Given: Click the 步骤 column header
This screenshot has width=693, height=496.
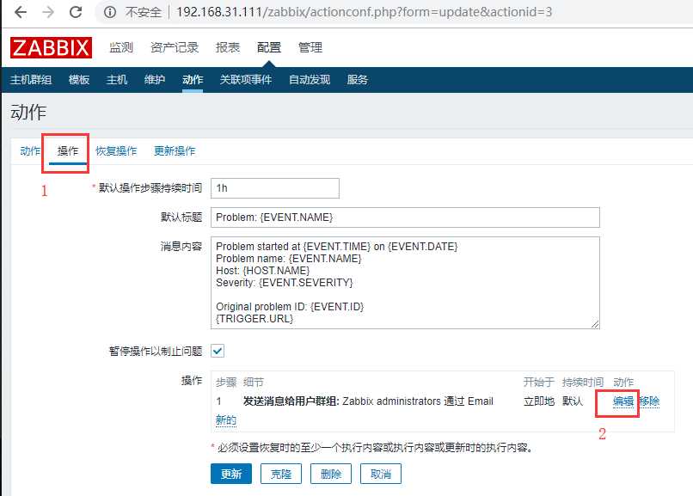Looking at the screenshot, I should [x=226, y=382].
